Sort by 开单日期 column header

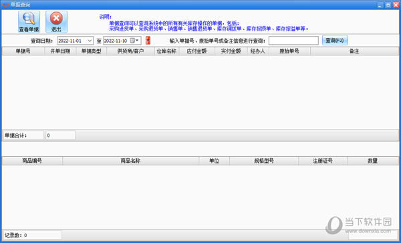60,51
